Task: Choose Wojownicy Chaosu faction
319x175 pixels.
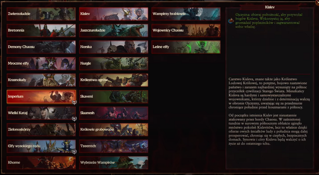Action: pyautogui.click(x=186, y=30)
